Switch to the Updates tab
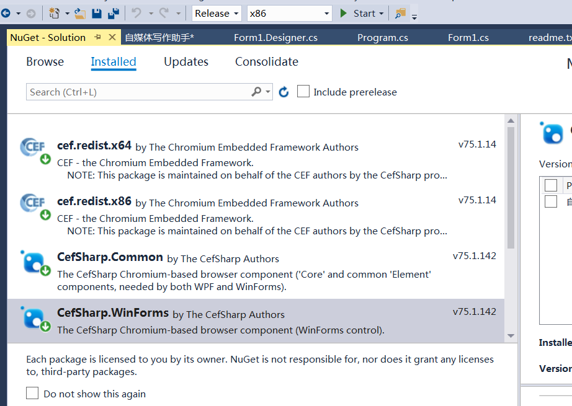This screenshot has height=406, width=572. click(x=186, y=62)
